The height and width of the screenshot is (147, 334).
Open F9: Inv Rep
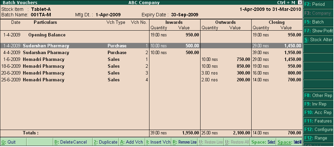click(x=318, y=104)
